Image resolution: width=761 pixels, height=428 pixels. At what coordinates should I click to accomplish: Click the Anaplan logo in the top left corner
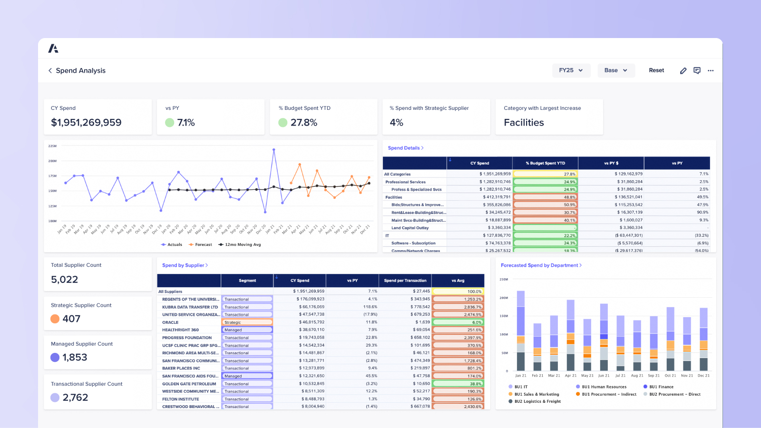pos(54,48)
